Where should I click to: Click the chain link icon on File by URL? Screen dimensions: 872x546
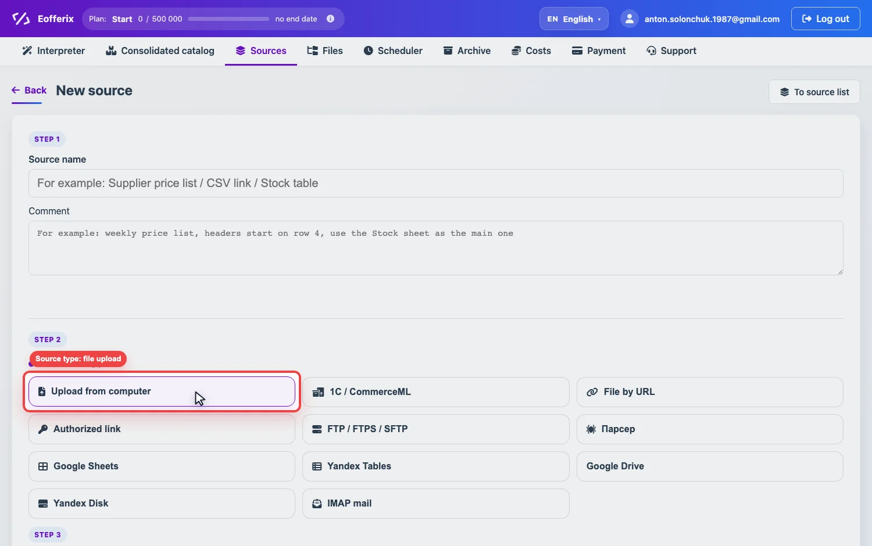592,392
